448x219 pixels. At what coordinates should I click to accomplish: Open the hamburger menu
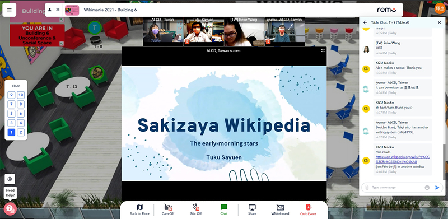[10, 10]
